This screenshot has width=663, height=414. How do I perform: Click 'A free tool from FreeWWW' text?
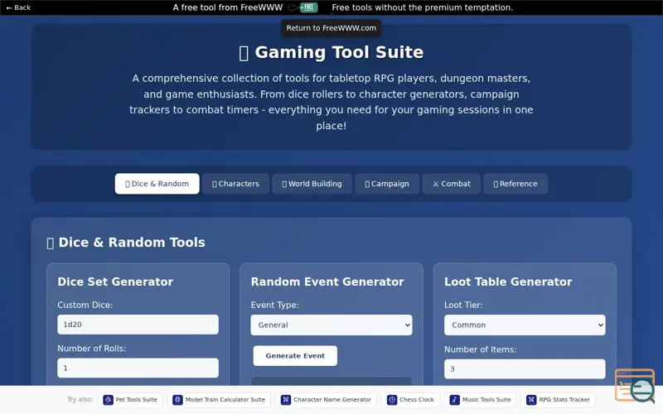coord(227,7)
